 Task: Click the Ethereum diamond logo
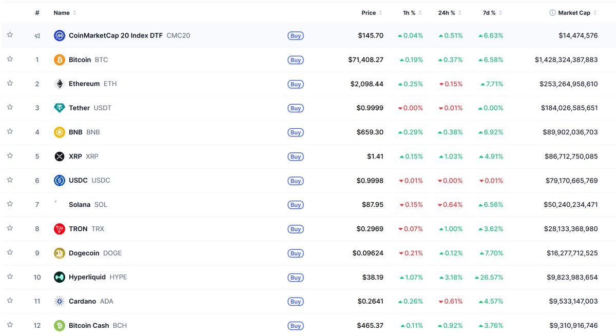coord(60,84)
